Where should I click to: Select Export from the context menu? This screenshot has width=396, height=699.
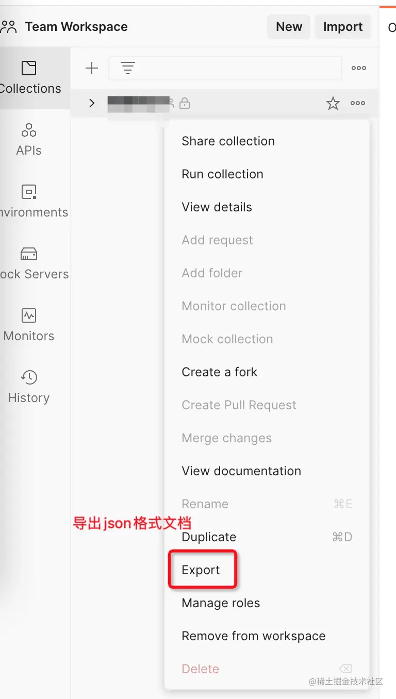click(x=201, y=570)
